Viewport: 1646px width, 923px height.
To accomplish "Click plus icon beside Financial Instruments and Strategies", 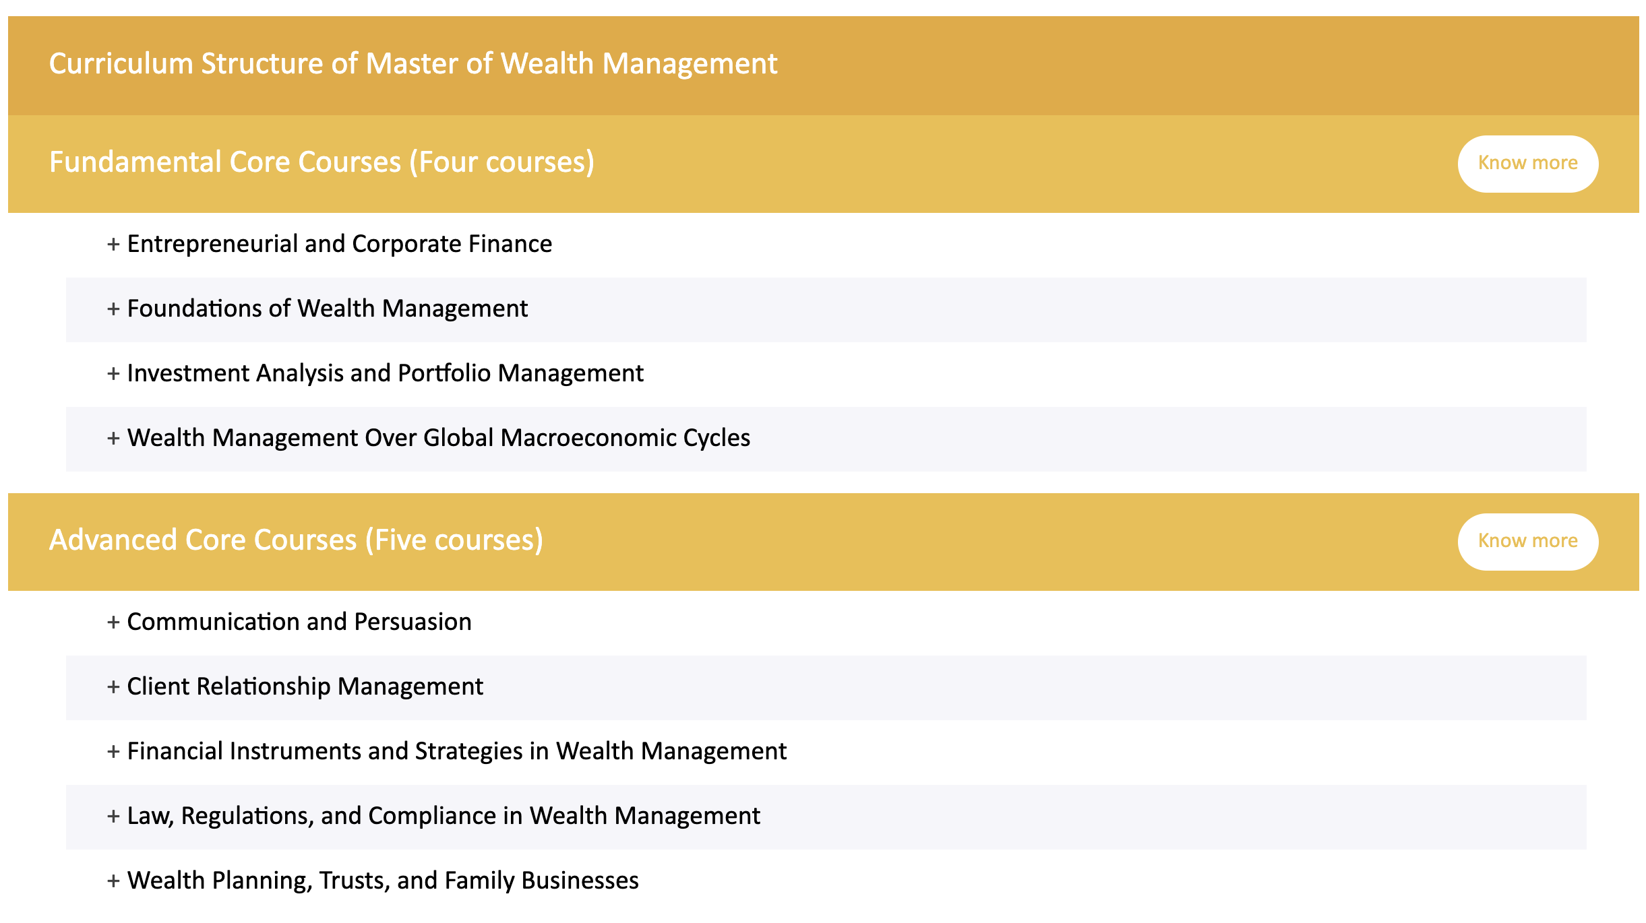I will (x=113, y=752).
